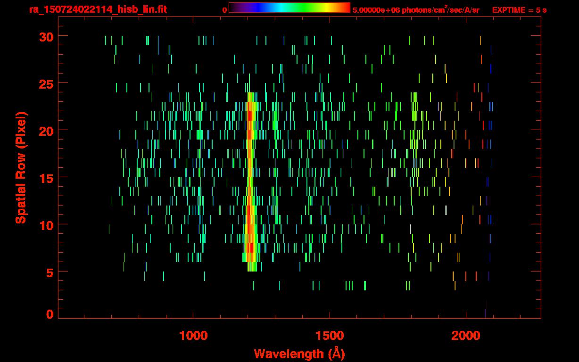Click the bright red emission line near 1216 Å

pyautogui.click(x=250, y=181)
